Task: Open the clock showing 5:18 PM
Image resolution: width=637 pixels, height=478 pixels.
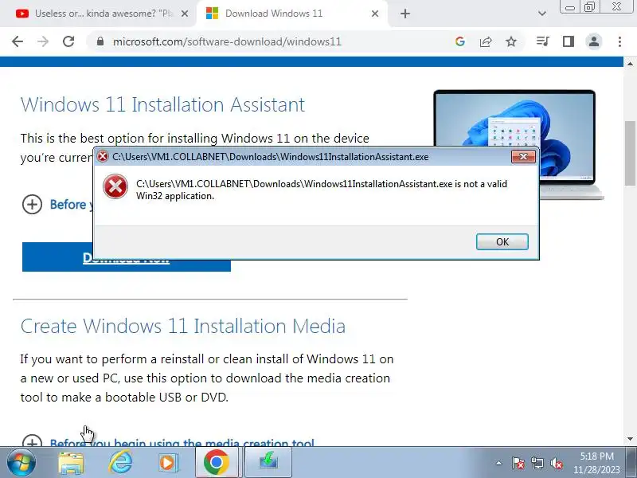Action: [596, 463]
